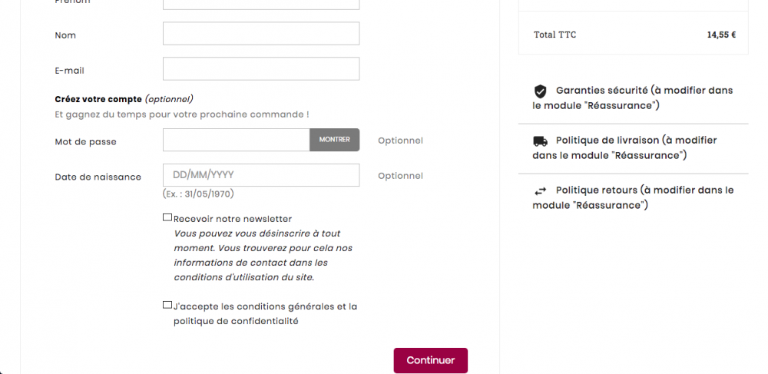Click into the E-mail input field
Image resolution: width=768 pixels, height=374 pixels.
click(261, 69)
